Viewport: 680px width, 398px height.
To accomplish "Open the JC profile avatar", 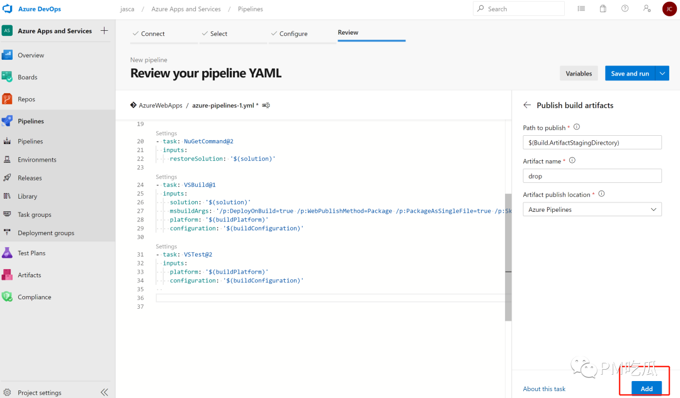I will click(x=669, y=9).
